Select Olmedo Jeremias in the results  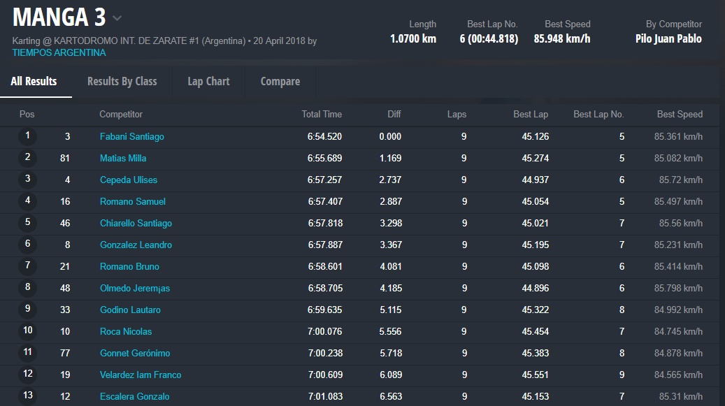[135, 289]
